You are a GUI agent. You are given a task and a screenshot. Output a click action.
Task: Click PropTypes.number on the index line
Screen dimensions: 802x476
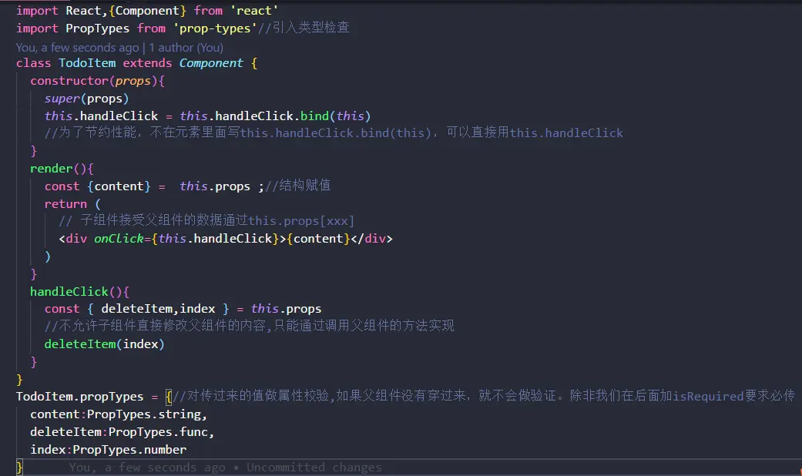tap(129, 450)
